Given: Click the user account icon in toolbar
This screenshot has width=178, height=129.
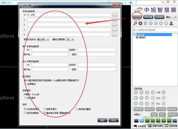Looking at the screenshot, I should [x=171, y=24].
